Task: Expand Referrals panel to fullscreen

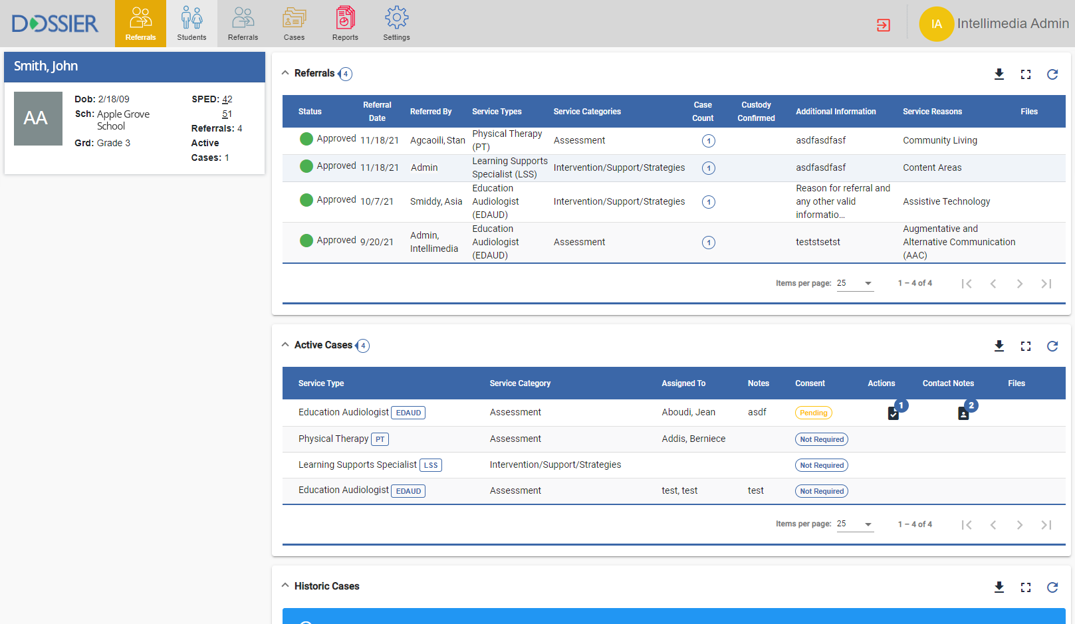Action: (1025, 74)
